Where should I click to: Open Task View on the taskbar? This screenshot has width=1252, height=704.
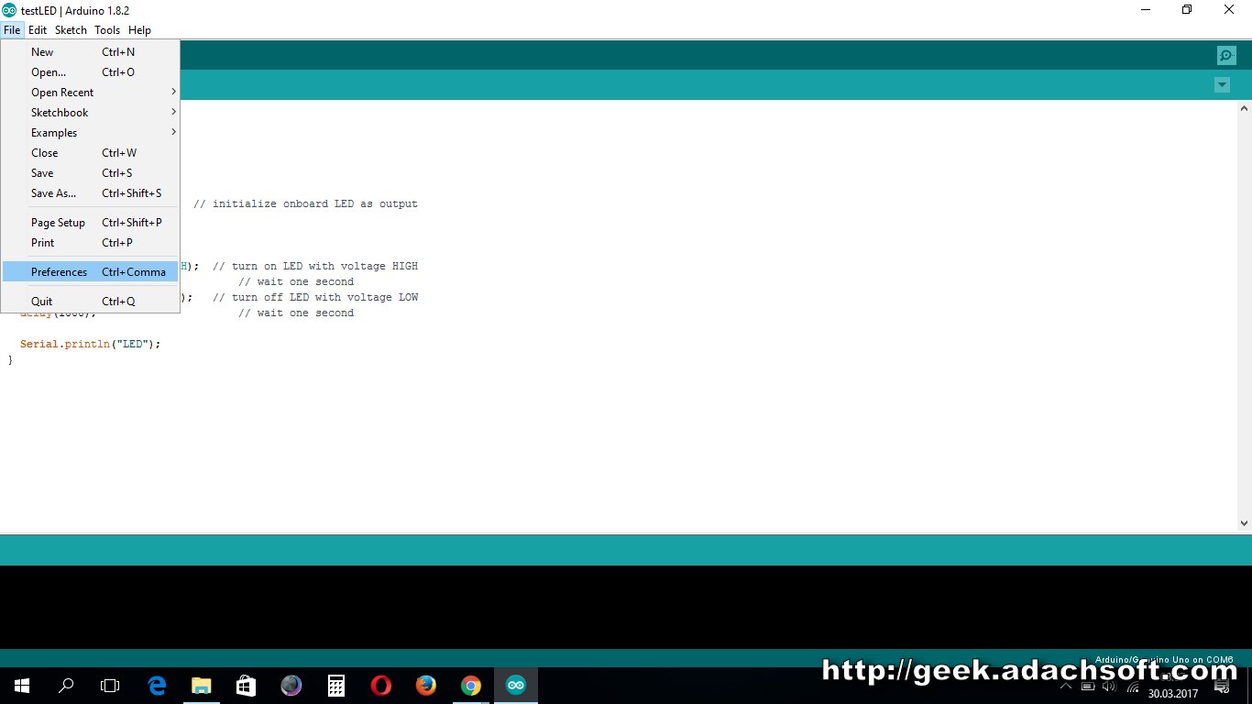click(110, 686)
